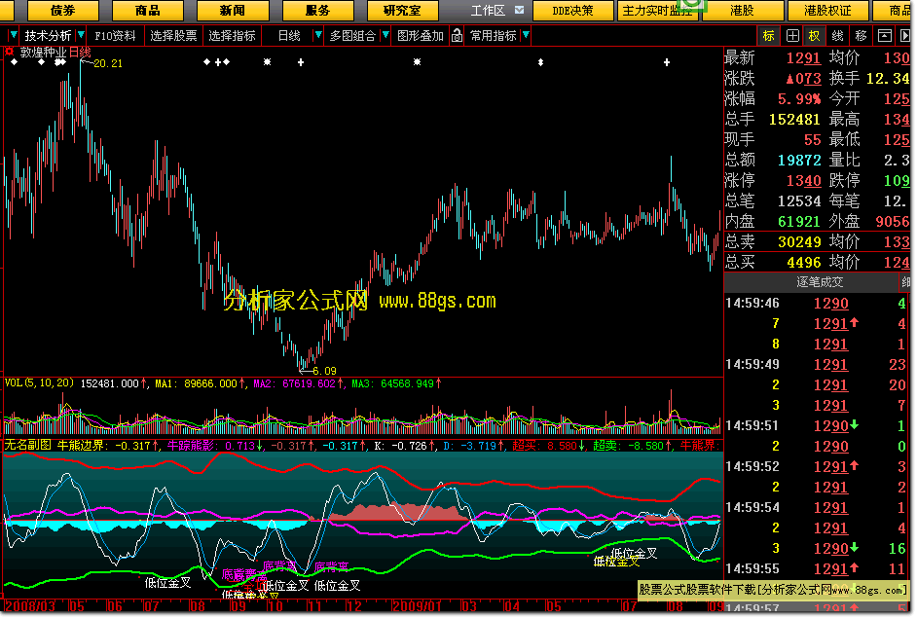Screen dimensions: 917x618
Task: Open the 新闻 news menu
Action: click(x=233, y=11)
